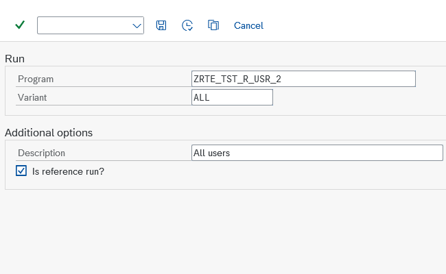Click the 'Is reference run?' label text
The height and width of the screenshot is (274, 446).
[68, 171]
